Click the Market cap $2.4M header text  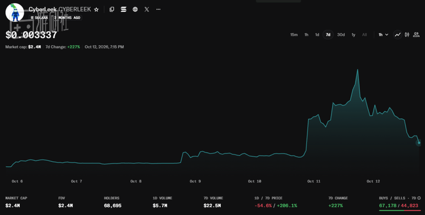[x=23, y=47]
